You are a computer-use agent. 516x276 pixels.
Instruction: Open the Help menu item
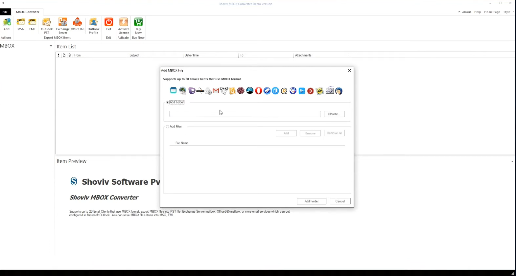pyautogui.click(x=478, y=12)
